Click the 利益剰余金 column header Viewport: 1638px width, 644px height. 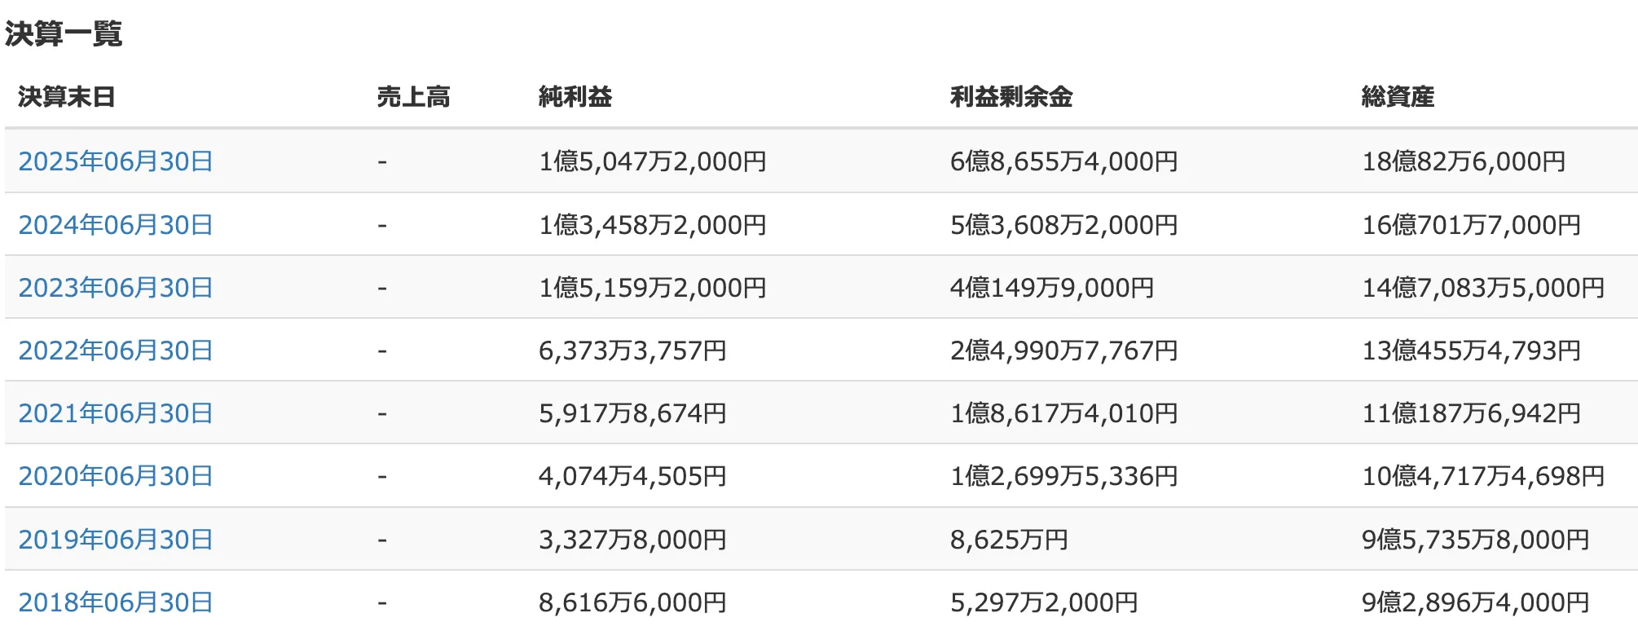[x=1011, y=97]
